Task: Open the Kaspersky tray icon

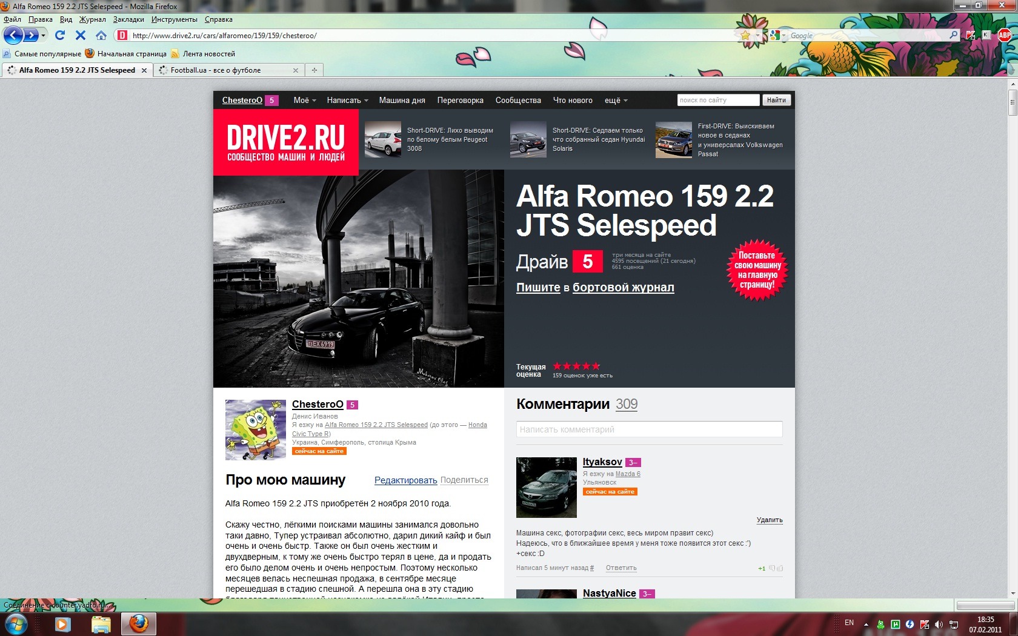Action: pos(924,624)
